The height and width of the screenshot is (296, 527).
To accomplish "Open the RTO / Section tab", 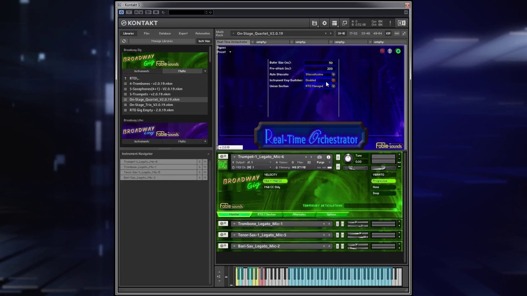I will [266, 214].
